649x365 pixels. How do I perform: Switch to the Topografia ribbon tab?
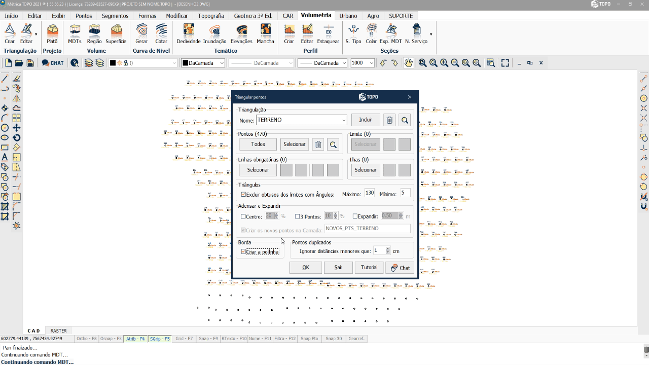(x=210, y=16)
